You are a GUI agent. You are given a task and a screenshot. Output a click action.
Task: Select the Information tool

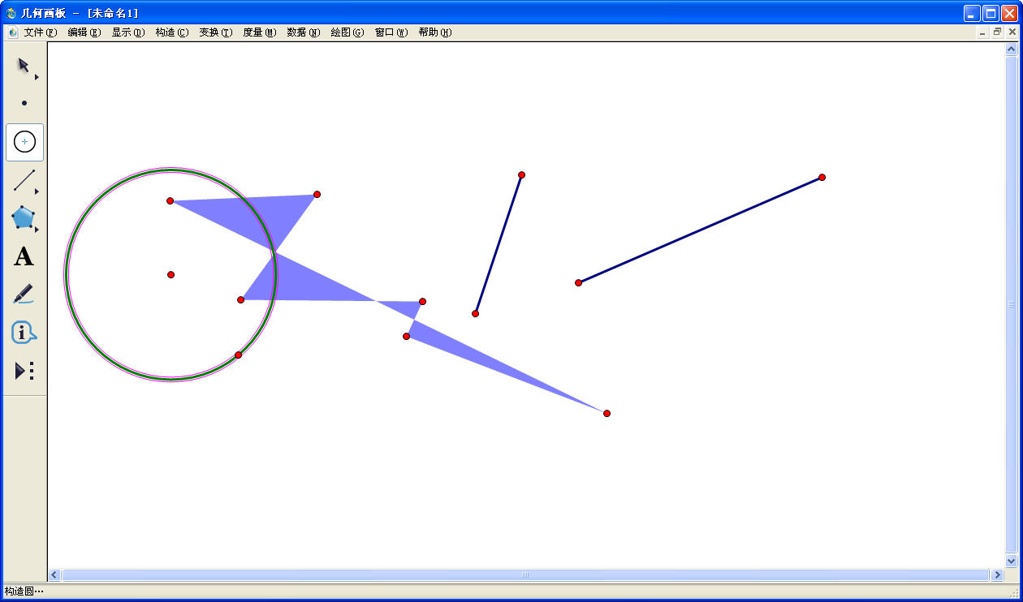tap(24, 332)
